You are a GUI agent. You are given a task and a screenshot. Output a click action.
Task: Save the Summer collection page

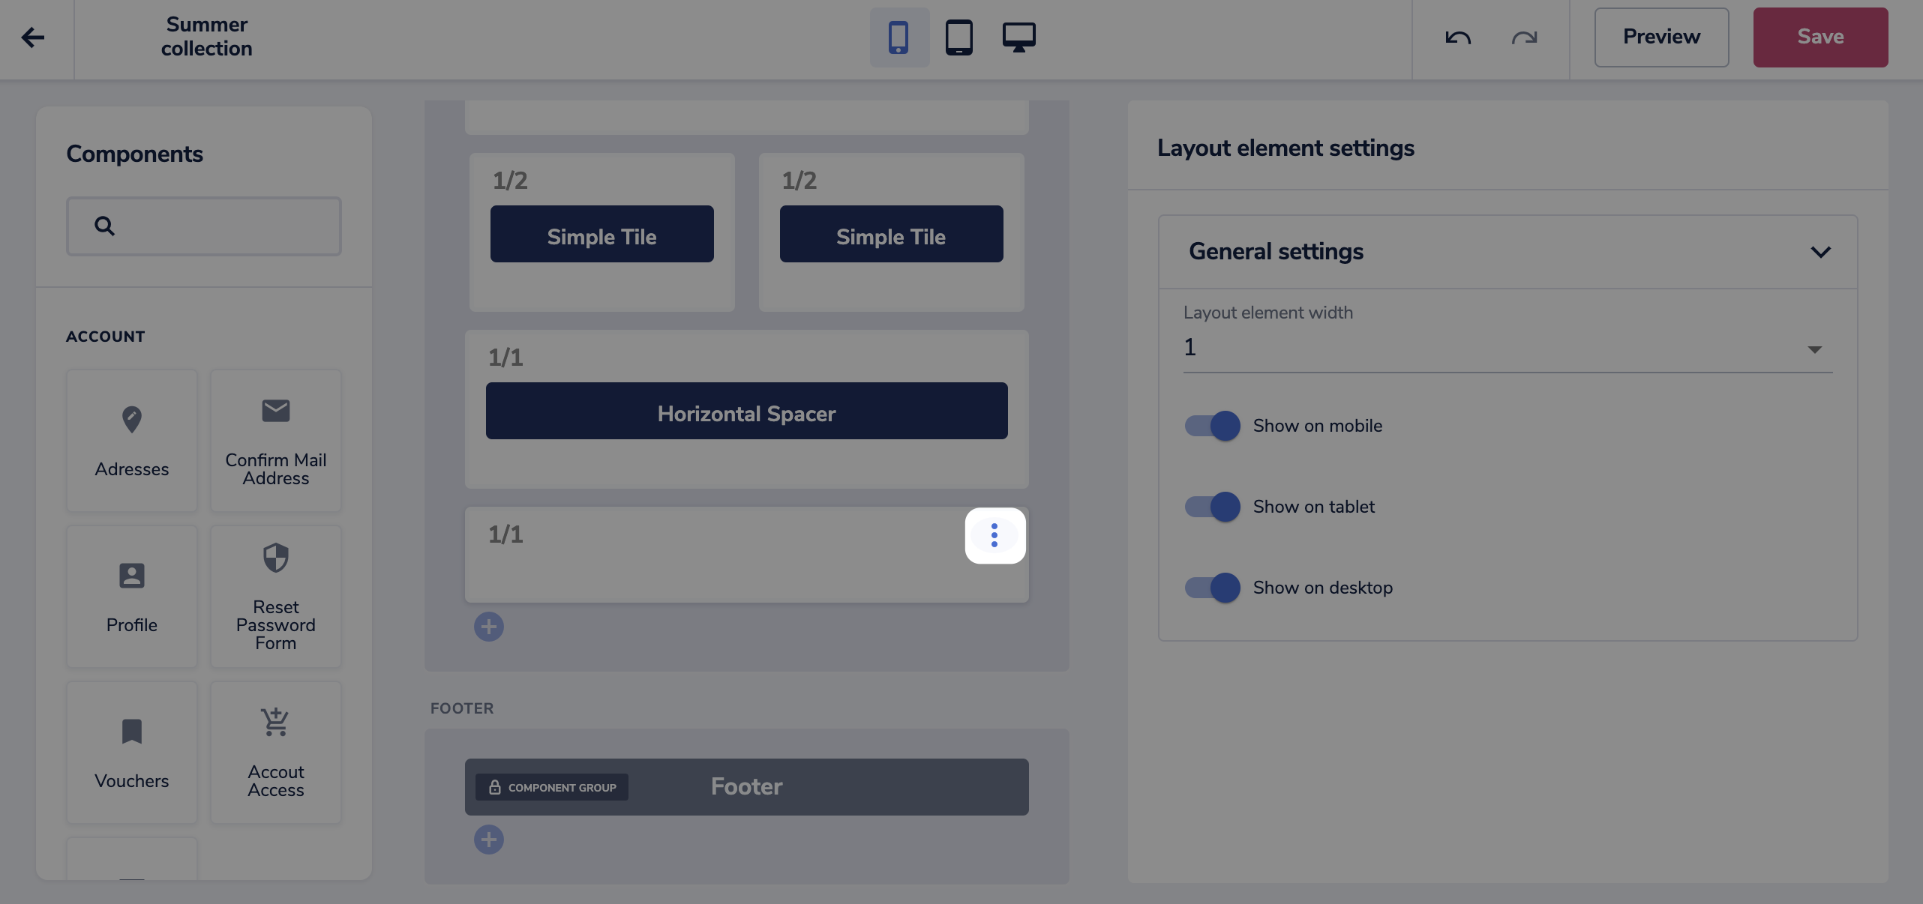(1820, 37)
